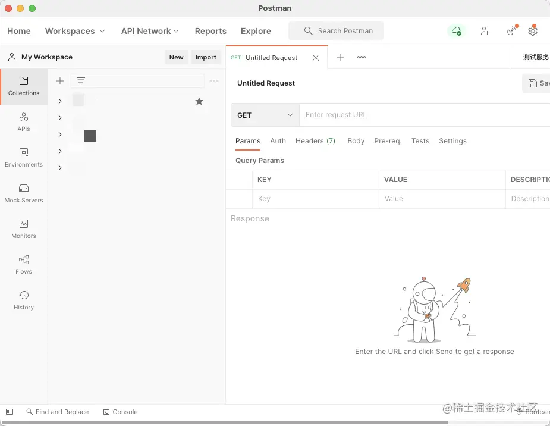Open the API Network dropdown menu

click(150, 31)
